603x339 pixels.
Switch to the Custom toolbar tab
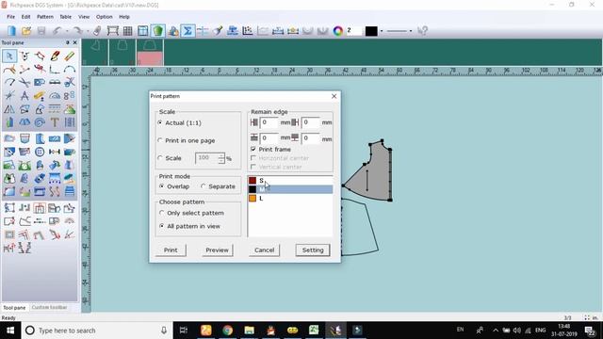[49, 308]
